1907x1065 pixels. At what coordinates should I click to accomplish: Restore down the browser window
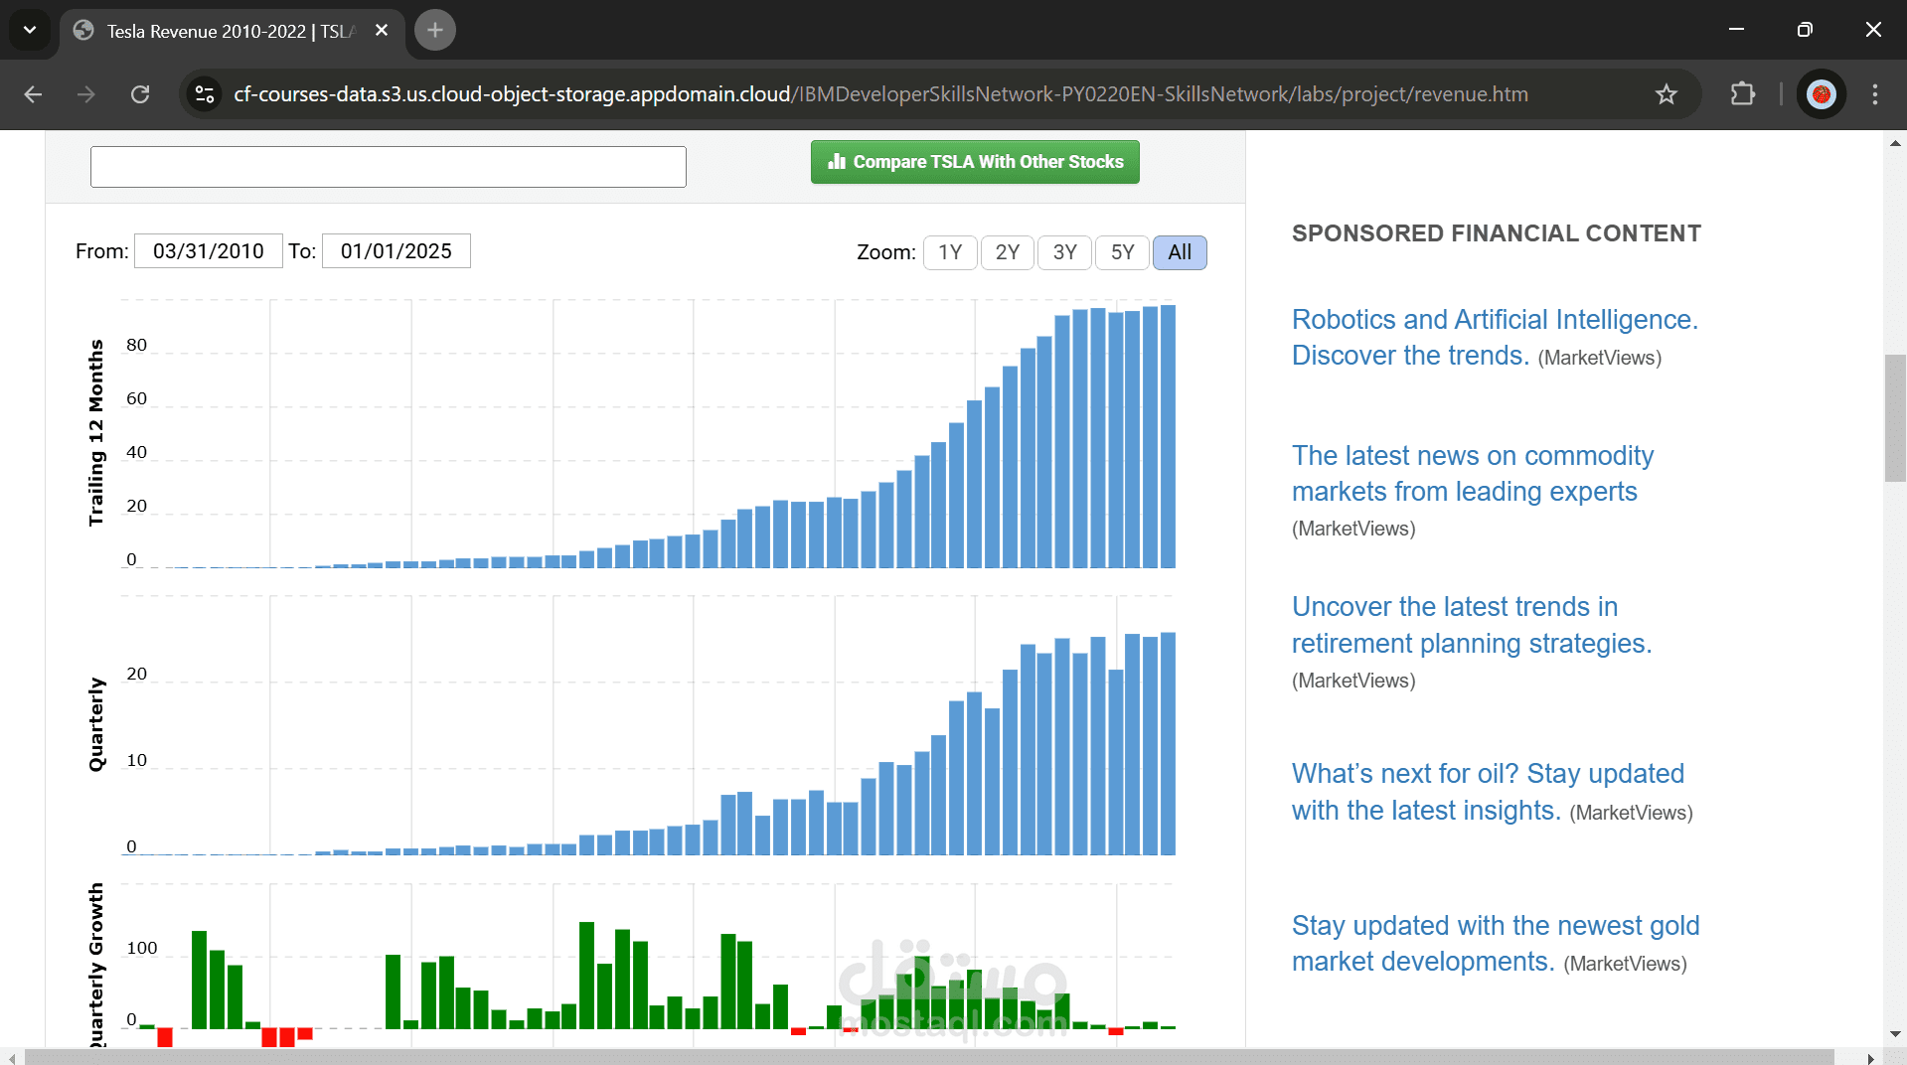coord(1805,30)
